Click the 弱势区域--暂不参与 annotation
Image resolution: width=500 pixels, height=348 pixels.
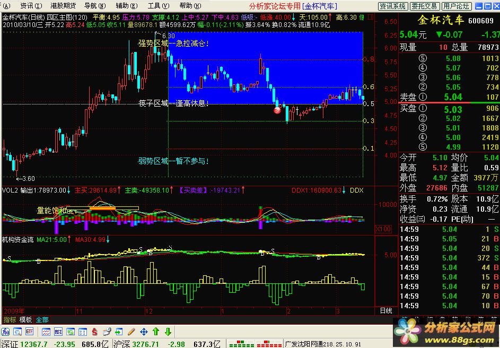(x=174, y=161)
